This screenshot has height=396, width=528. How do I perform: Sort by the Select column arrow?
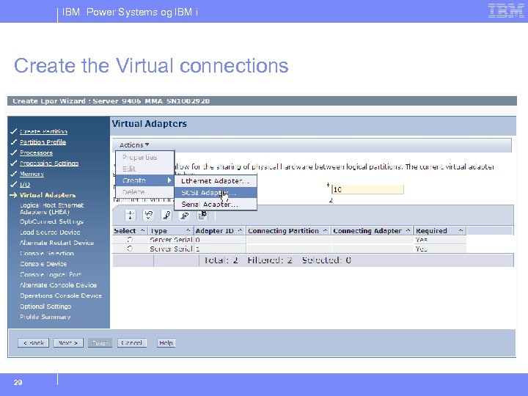tap(142, 230)
